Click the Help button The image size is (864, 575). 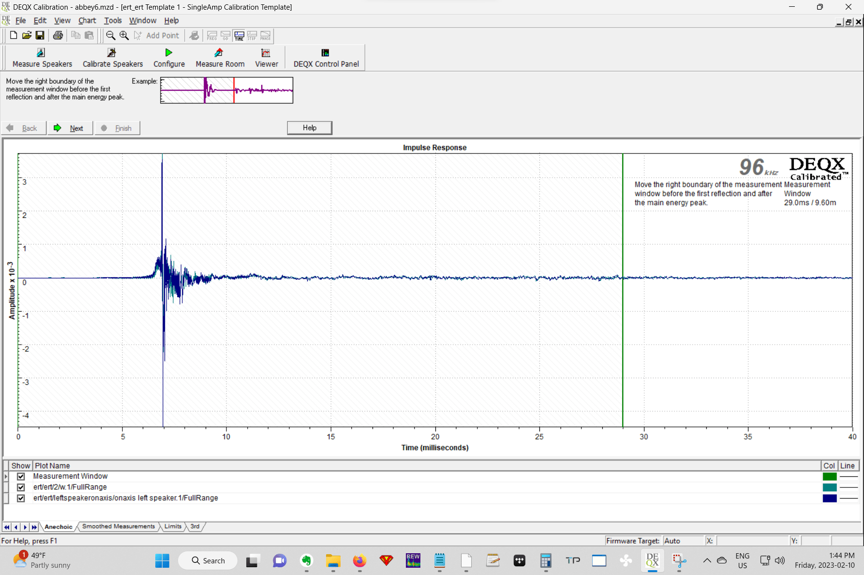pos(310,128)
